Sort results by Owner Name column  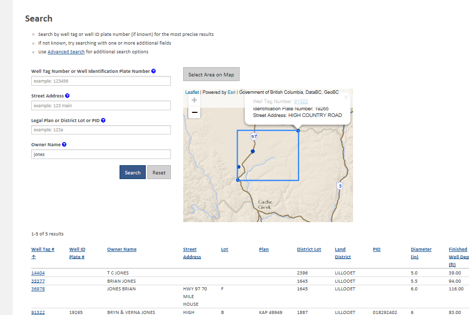pos(122,249)
